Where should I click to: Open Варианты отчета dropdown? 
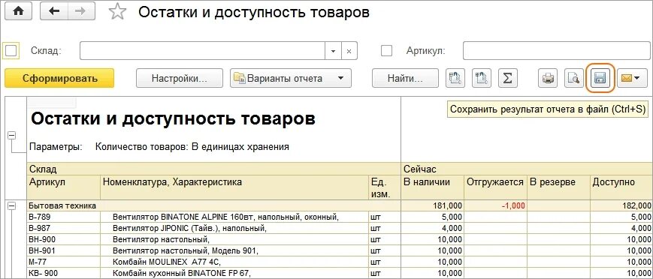(291, 78)
